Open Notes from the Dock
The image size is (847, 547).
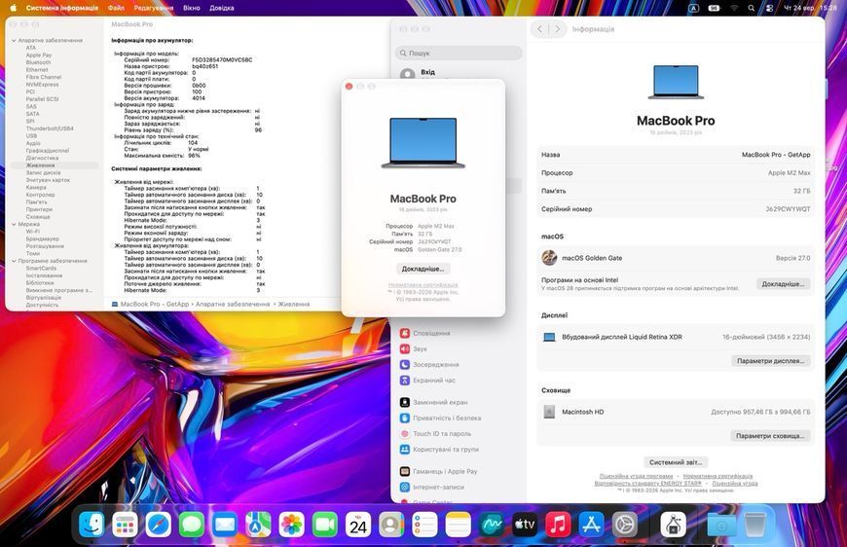click(x=459, y=525)
